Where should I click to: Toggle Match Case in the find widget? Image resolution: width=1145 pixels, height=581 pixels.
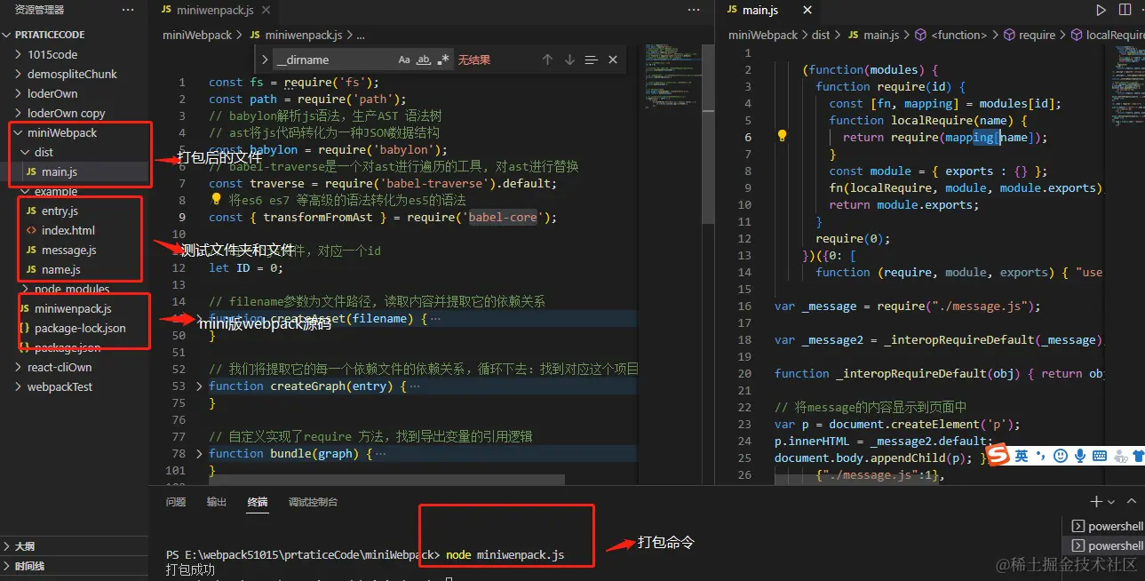point(404,60)
